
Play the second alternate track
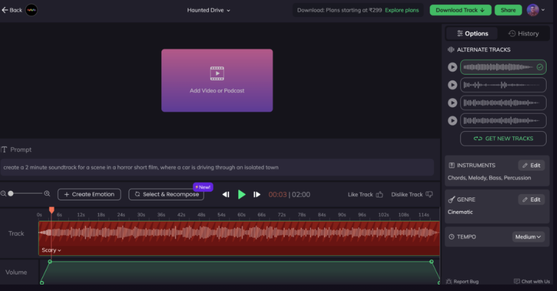coord(452,85)
